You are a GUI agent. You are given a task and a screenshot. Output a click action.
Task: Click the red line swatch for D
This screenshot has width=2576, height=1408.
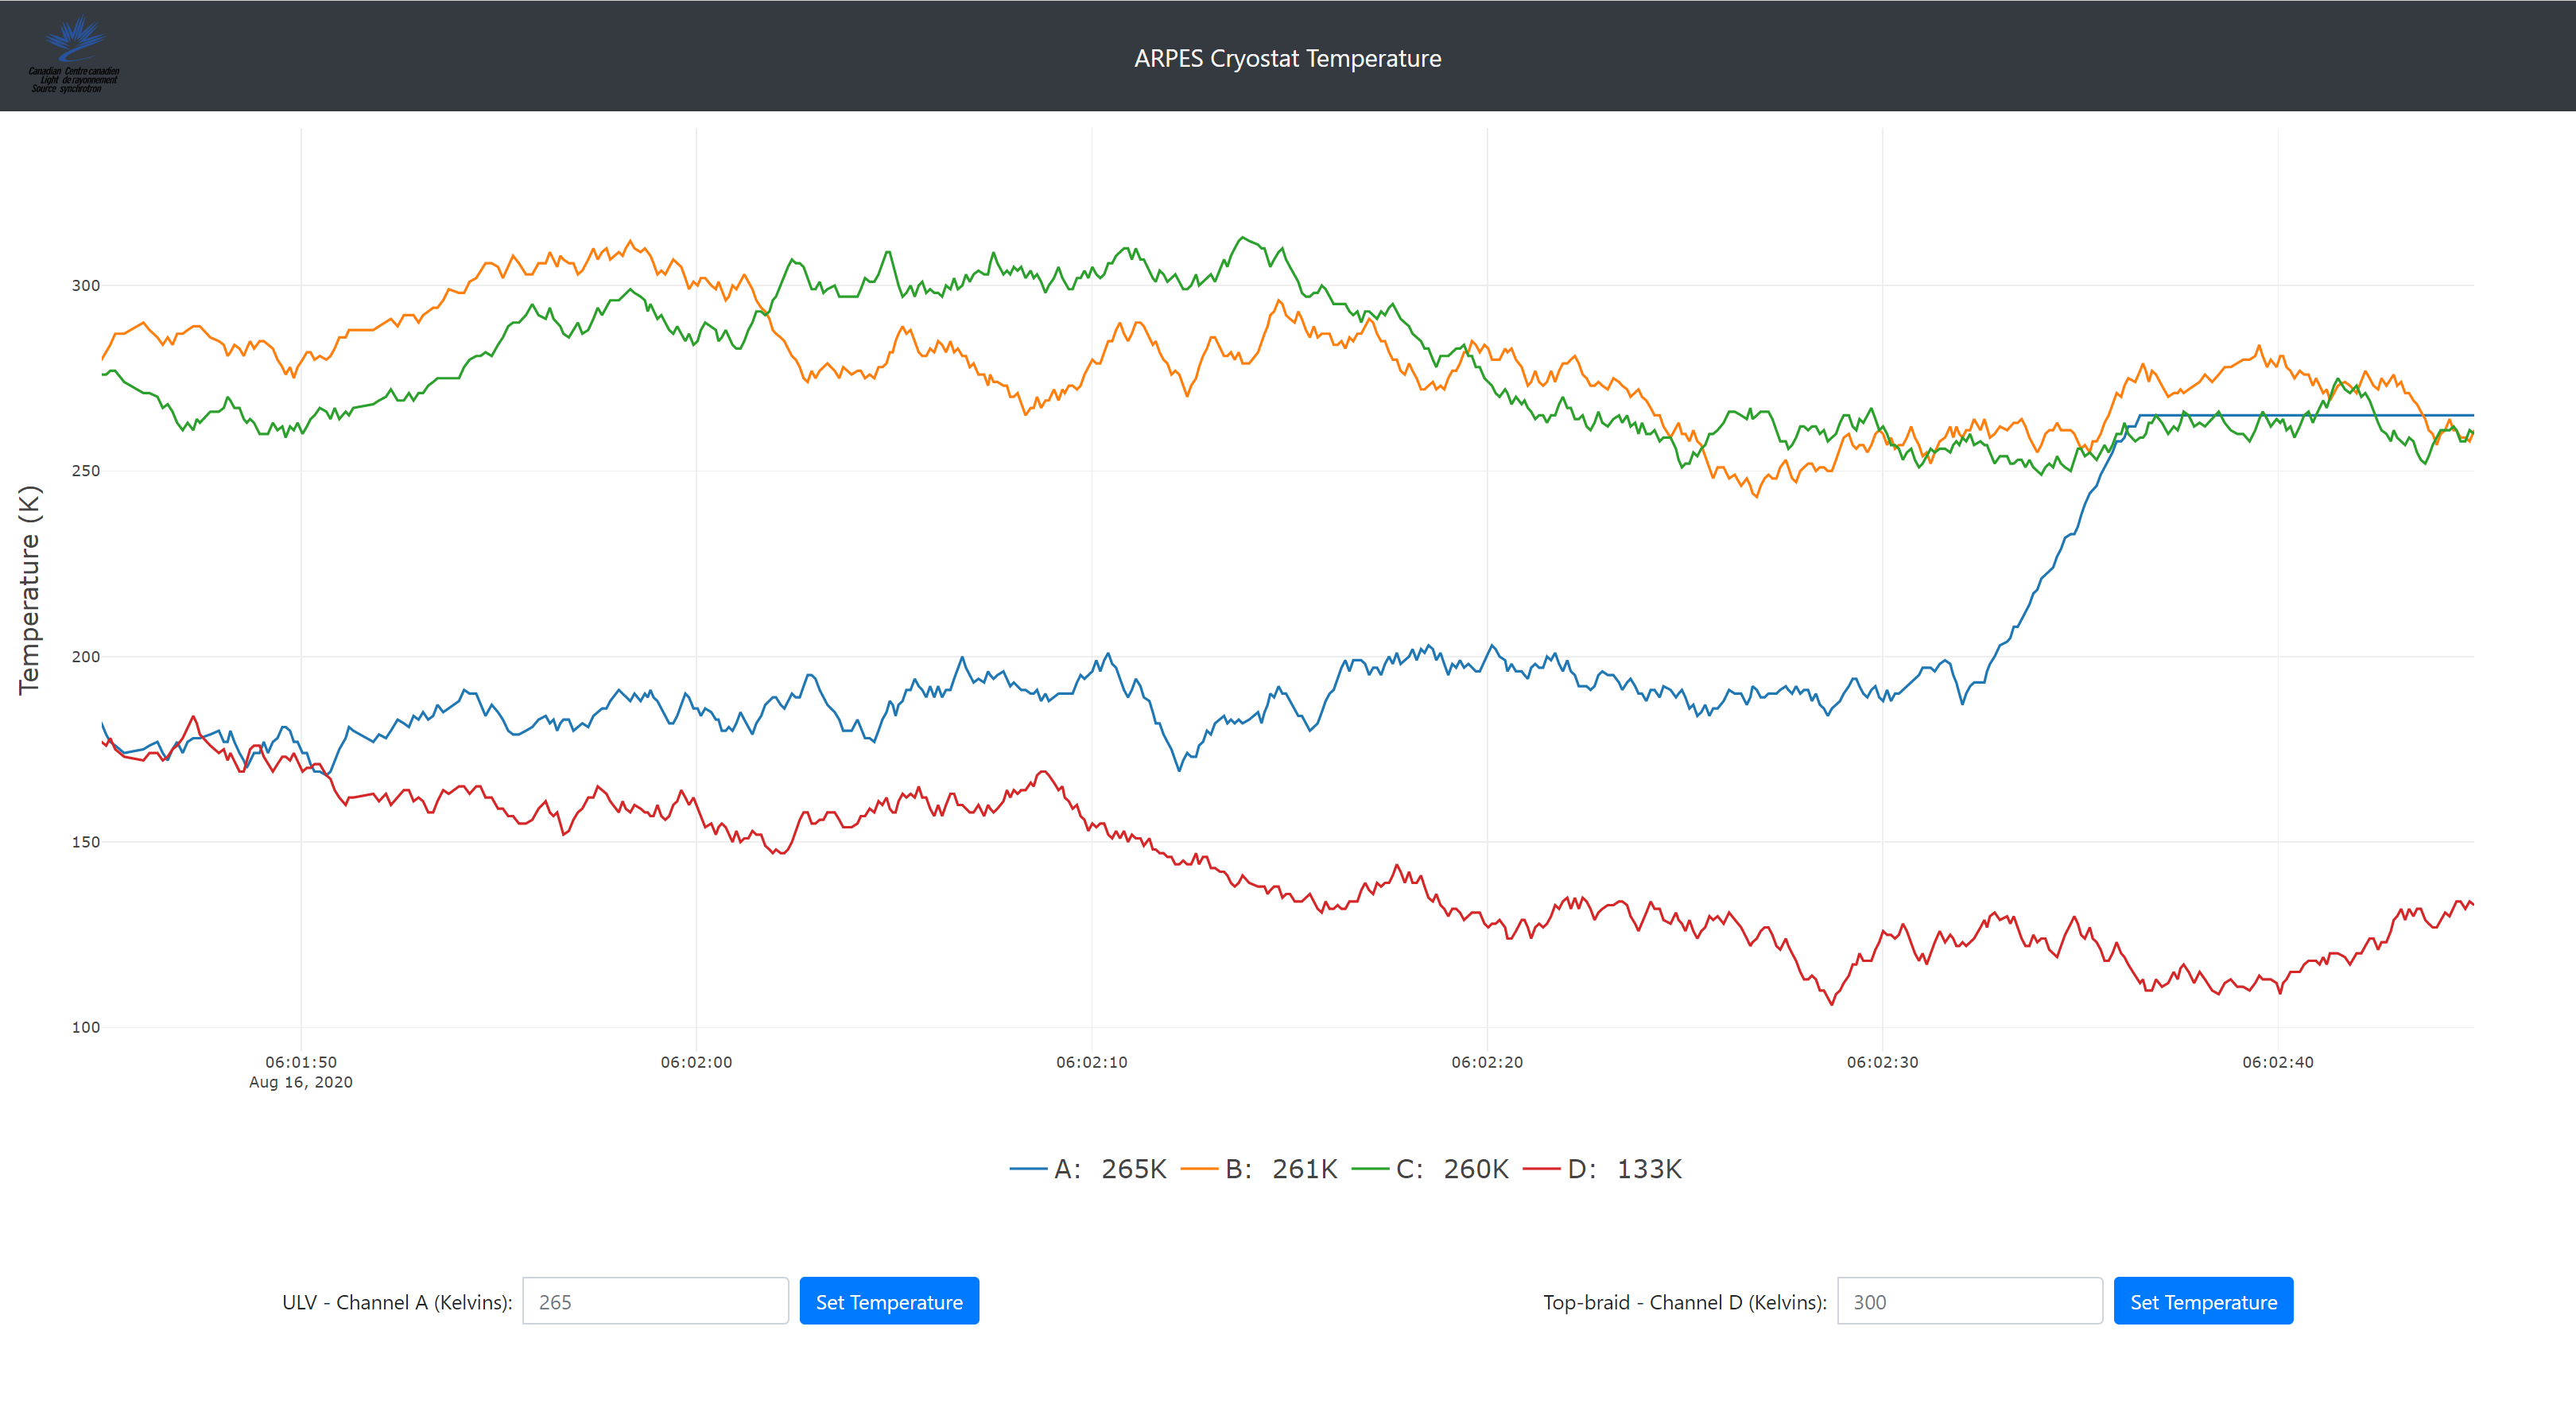(x=1541, y=1168)
